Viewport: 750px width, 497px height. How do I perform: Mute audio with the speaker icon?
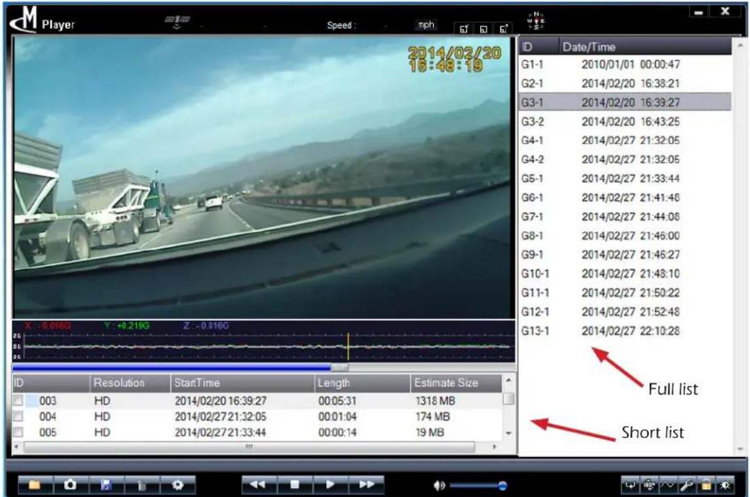(x=439, y=485)
